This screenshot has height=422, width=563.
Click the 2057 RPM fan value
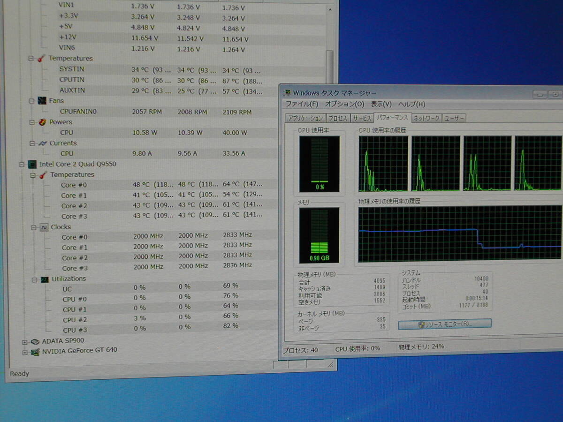[147, 112]
